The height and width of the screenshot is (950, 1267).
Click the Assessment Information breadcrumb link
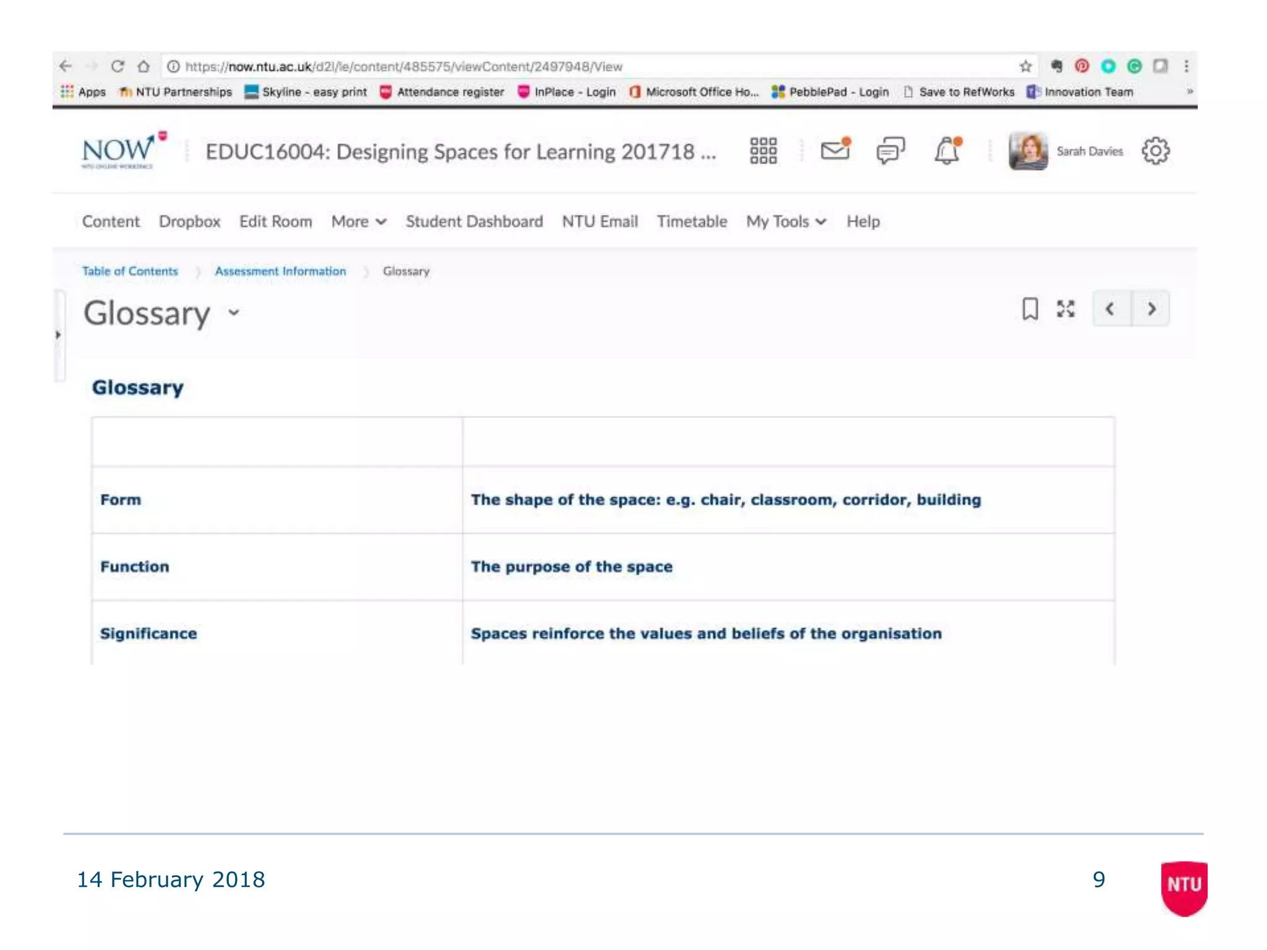point(280,271)
